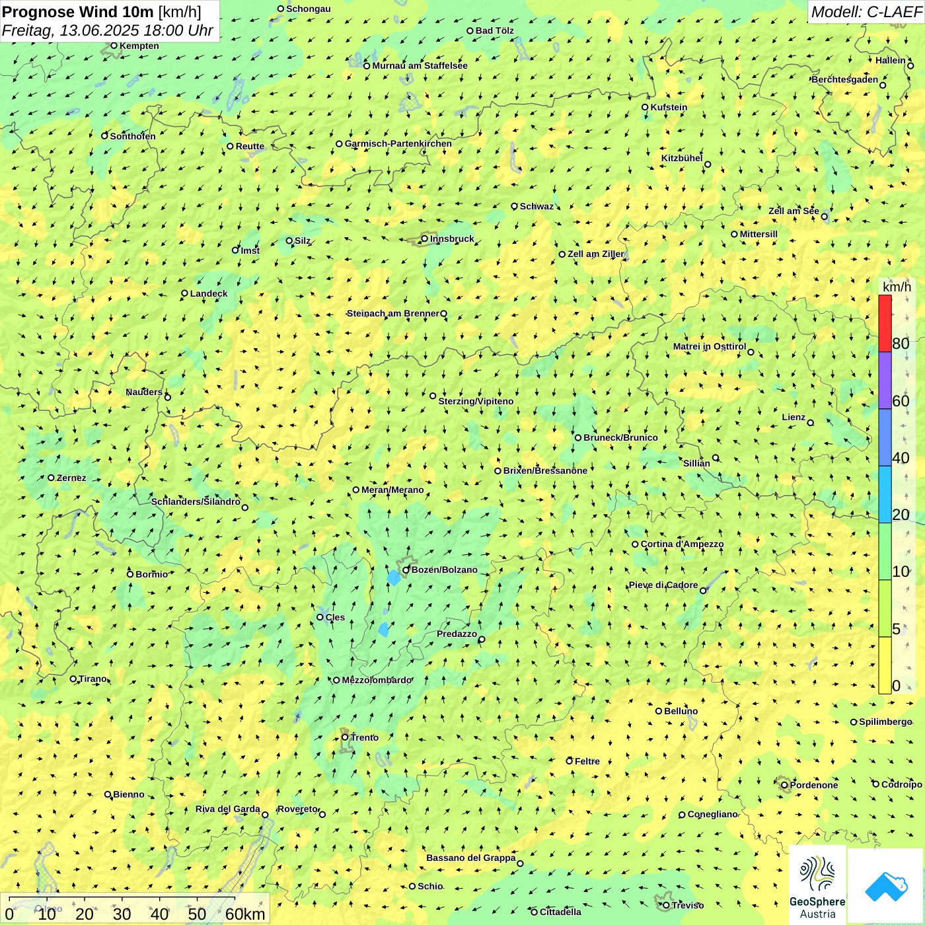Click the Imst city label
Screen dimensions: 925x925
[x=250, y=250]
